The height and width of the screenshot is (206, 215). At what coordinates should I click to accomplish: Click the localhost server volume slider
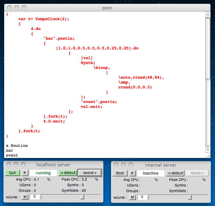click(71, 197)
